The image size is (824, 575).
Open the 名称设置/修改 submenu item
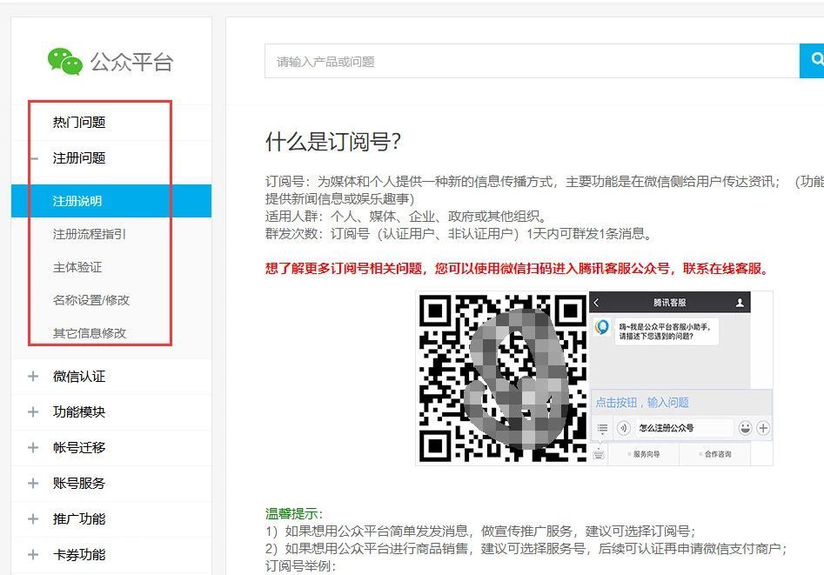(90, 300)
